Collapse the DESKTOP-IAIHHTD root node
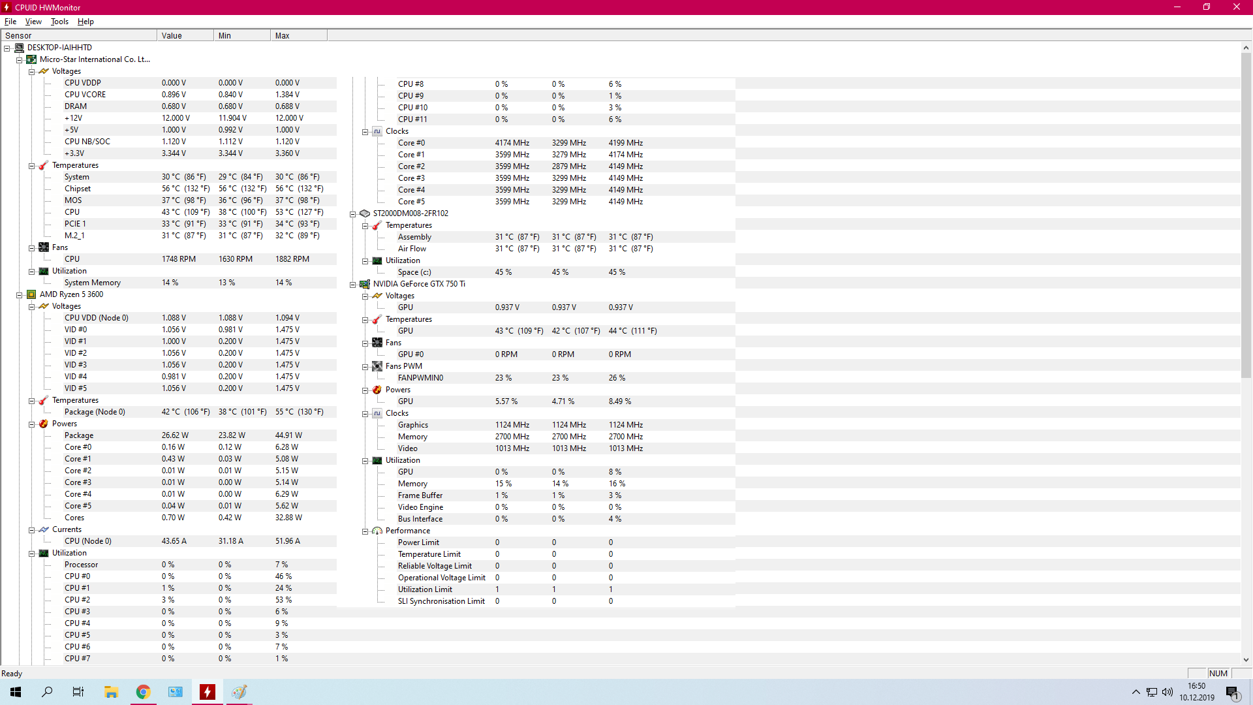 pyautogui.click(x=7, y=48)
